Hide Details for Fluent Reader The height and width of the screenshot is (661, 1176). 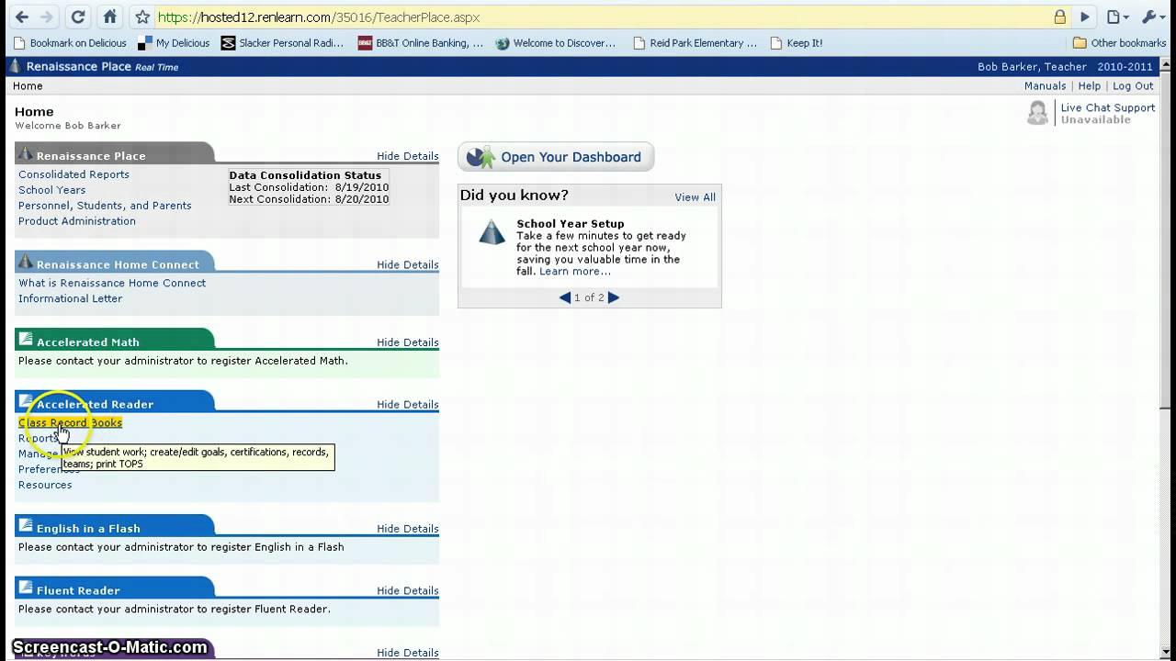coord(408,591)
